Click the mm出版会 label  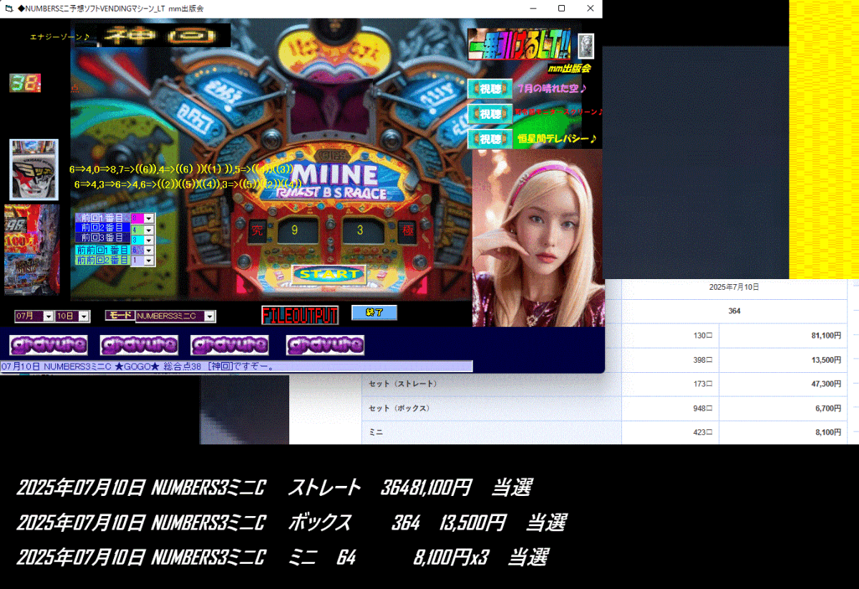tap(569, 69)
